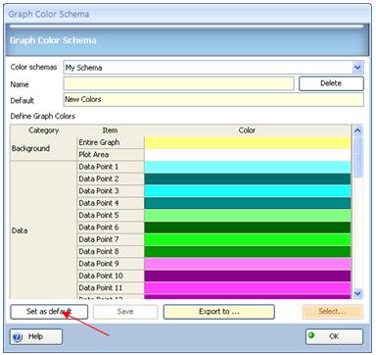This screenshot has height=355, width=376.
Task: Select the Data Point 10 item cell
Action: [x=111, y=276]
